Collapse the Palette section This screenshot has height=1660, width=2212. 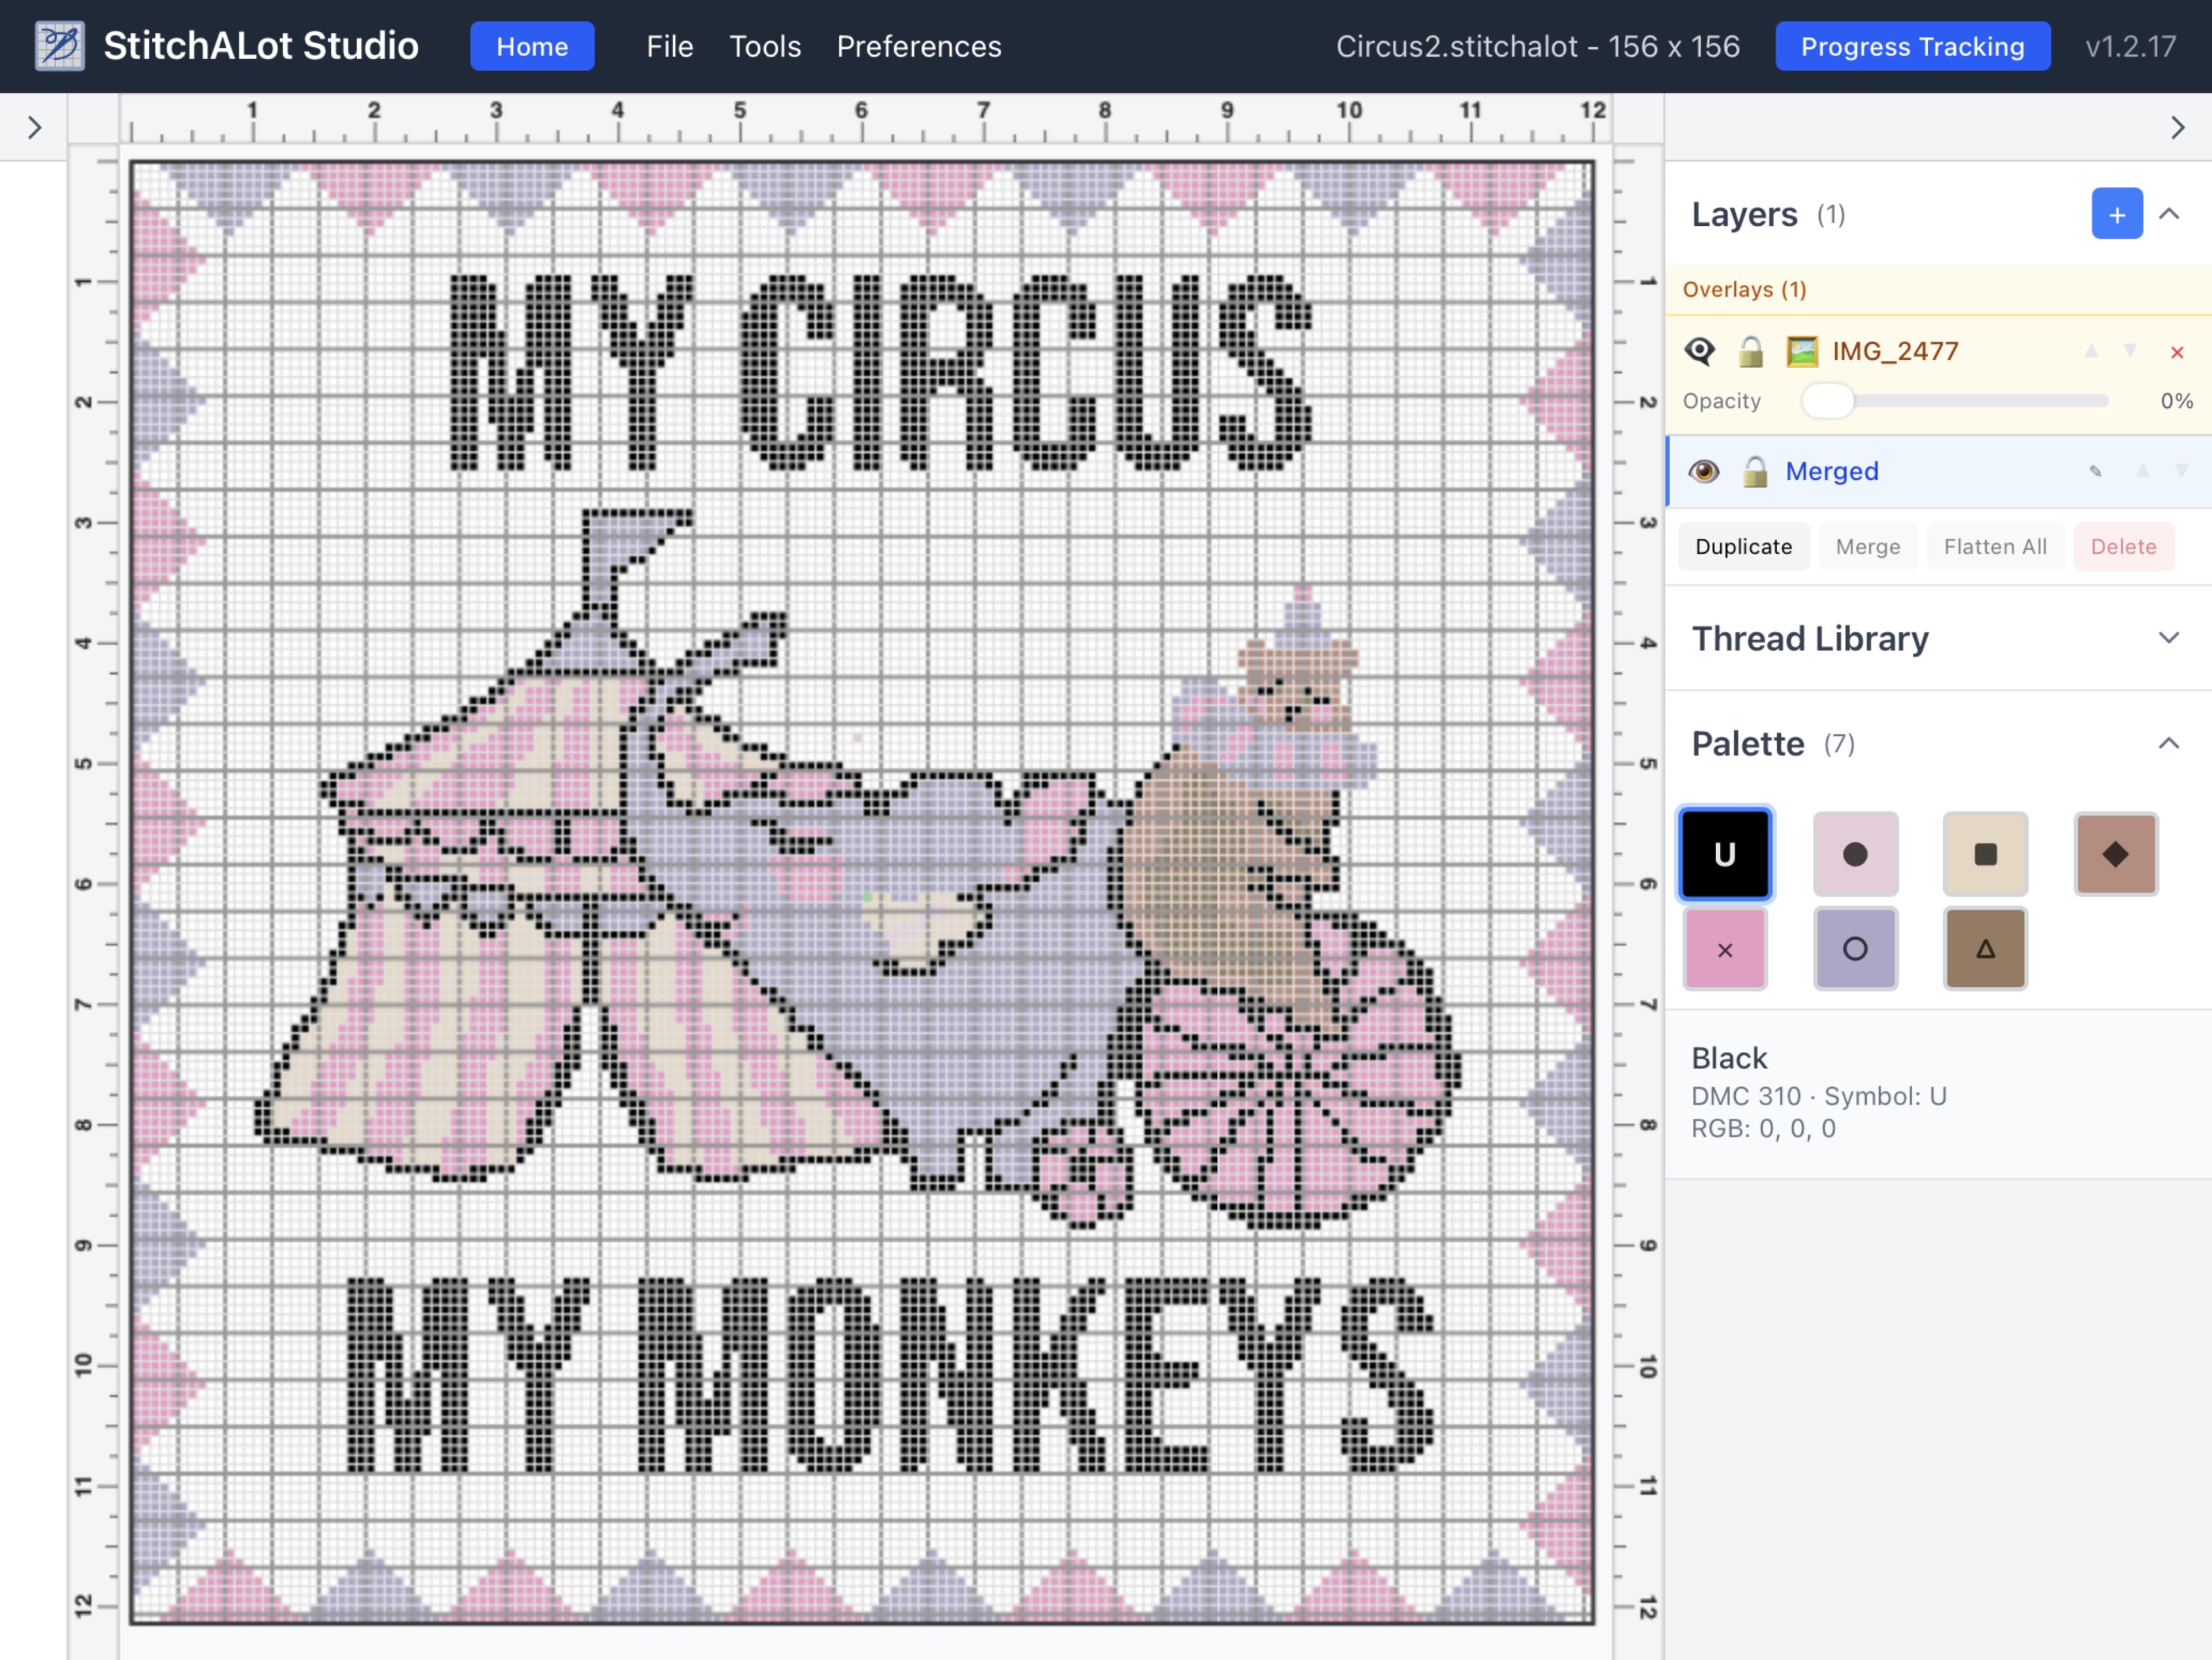click(x=2169, y=743)
